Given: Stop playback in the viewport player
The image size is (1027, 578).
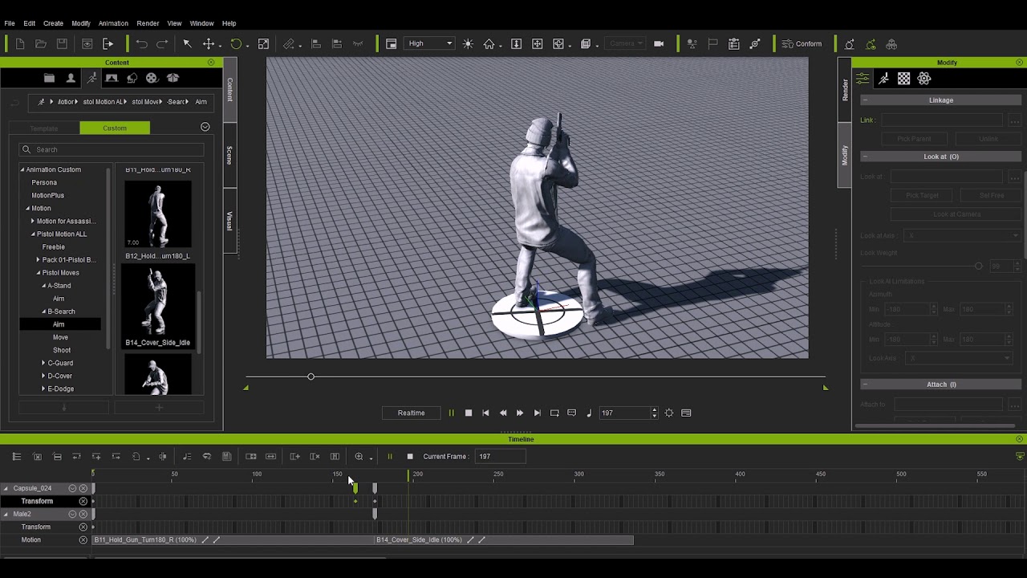Looking at the screenshot, I should (x=469, y=413).
